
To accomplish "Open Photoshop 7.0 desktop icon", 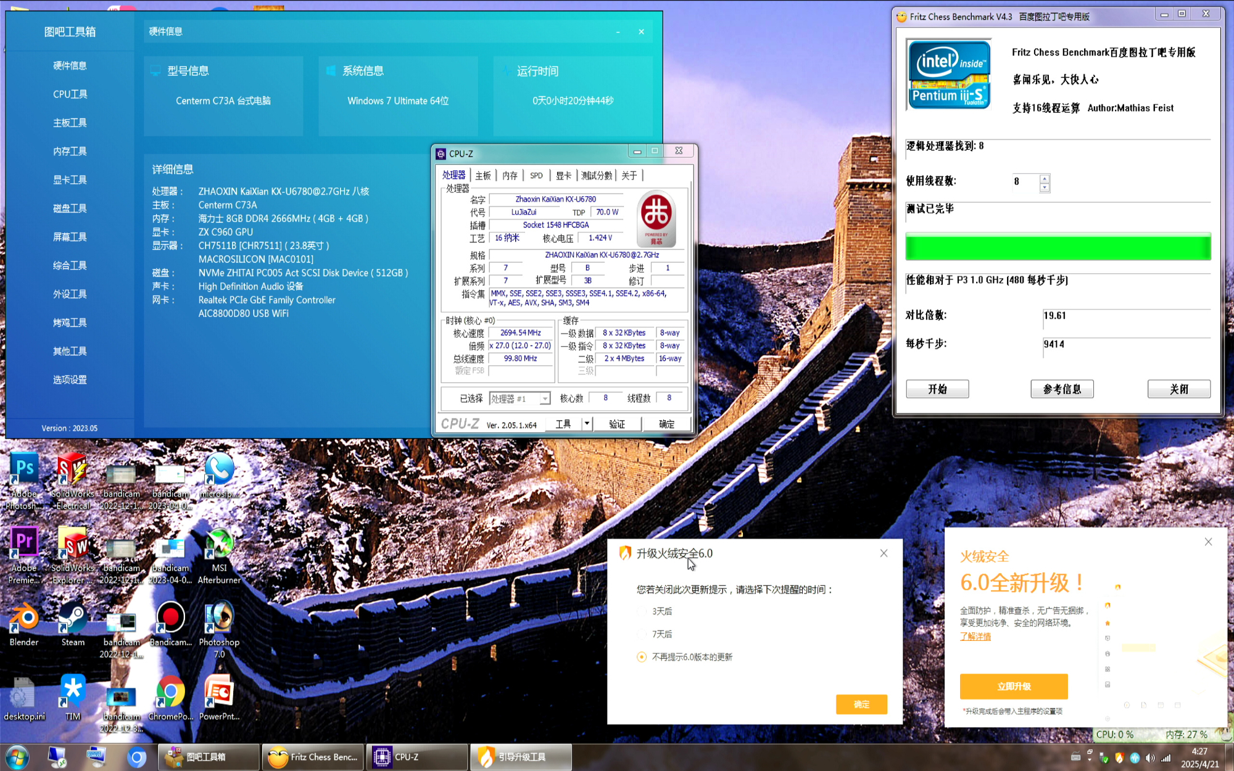I will [x=219, y=629].
